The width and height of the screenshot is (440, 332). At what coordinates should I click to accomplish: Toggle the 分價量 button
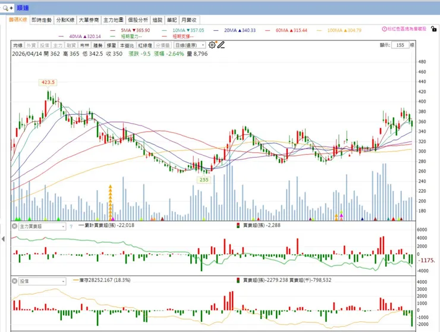coord(163,45)
